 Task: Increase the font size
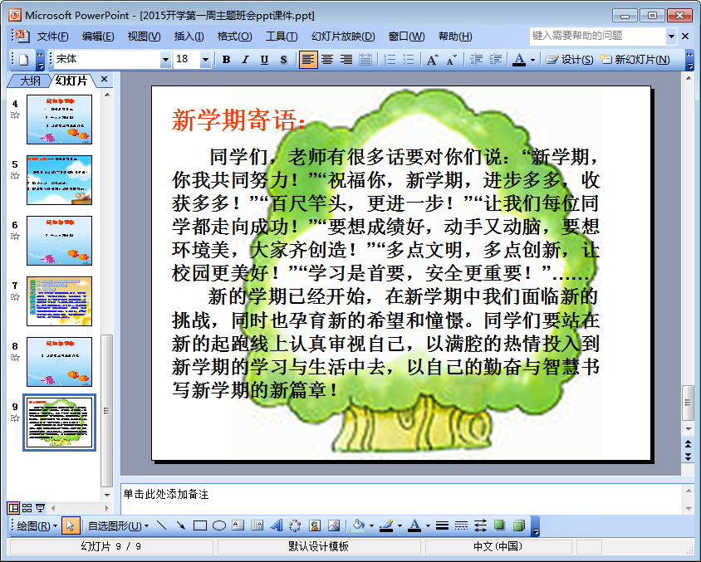432,60
